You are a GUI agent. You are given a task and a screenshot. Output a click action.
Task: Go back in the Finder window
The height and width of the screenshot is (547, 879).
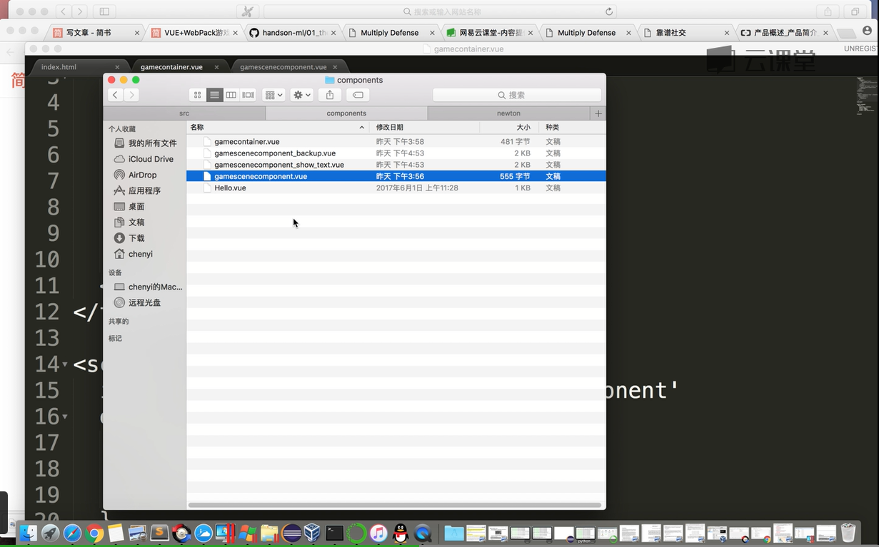coord(115,95)
